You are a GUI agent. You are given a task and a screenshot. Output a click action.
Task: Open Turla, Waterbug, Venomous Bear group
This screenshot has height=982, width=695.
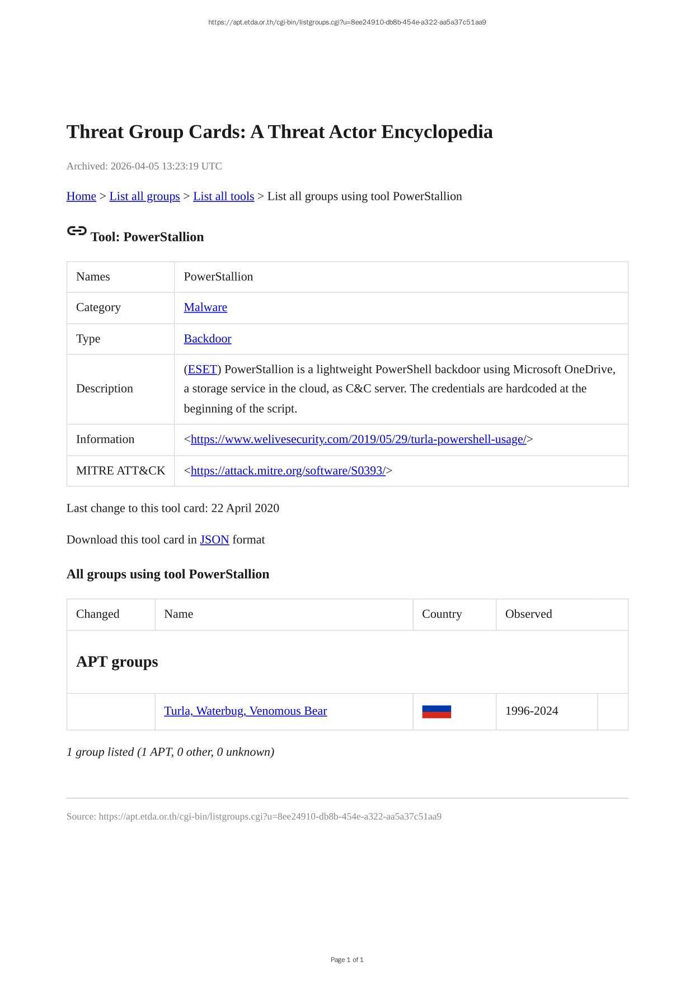pyautogui.click(x=245, y=711)
